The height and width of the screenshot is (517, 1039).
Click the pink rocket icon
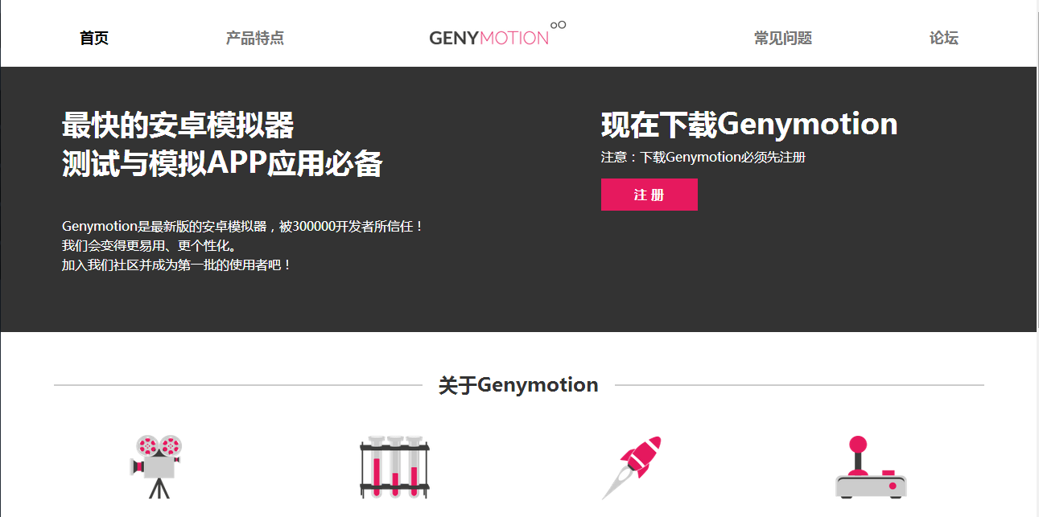point(632,467)
